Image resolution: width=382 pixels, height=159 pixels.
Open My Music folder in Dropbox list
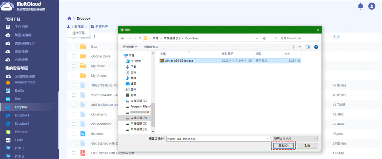[98, 66]
